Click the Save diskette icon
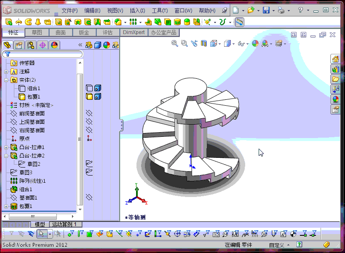 (x=266, y=11)
